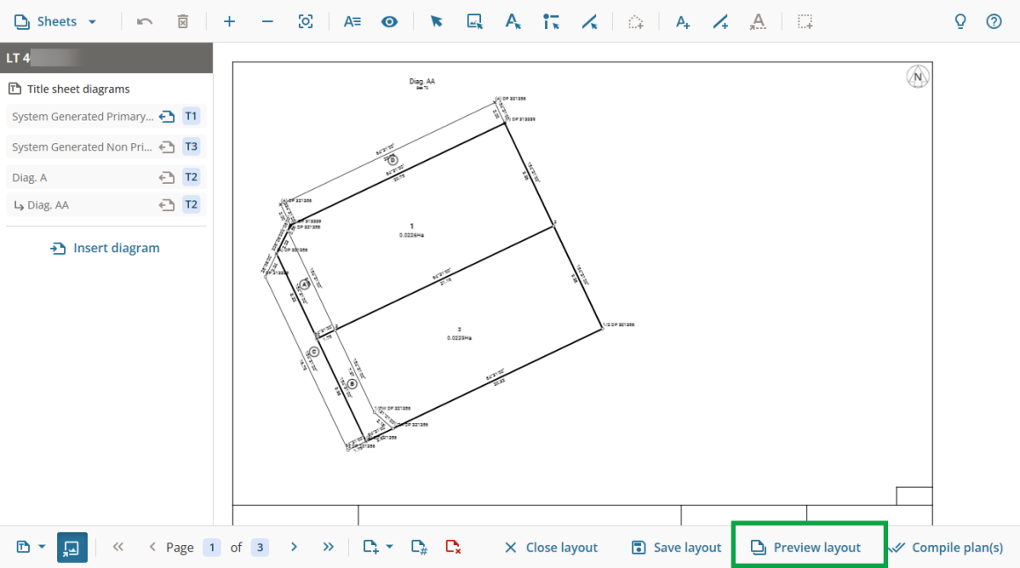Expand the add page dropdown arrow

click(389, 547)
